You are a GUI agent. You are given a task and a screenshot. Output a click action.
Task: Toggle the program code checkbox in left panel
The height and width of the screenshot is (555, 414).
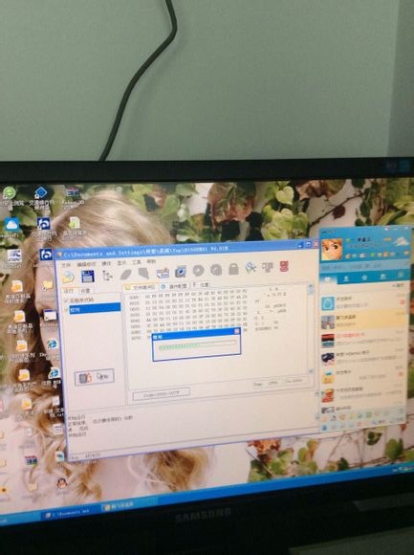point(65,300)
